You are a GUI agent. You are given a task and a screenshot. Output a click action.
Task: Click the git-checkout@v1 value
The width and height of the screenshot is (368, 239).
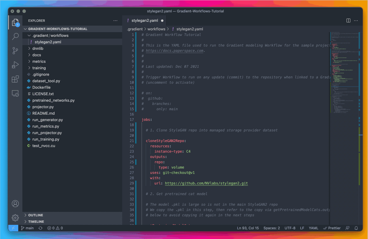coord(179,173)
